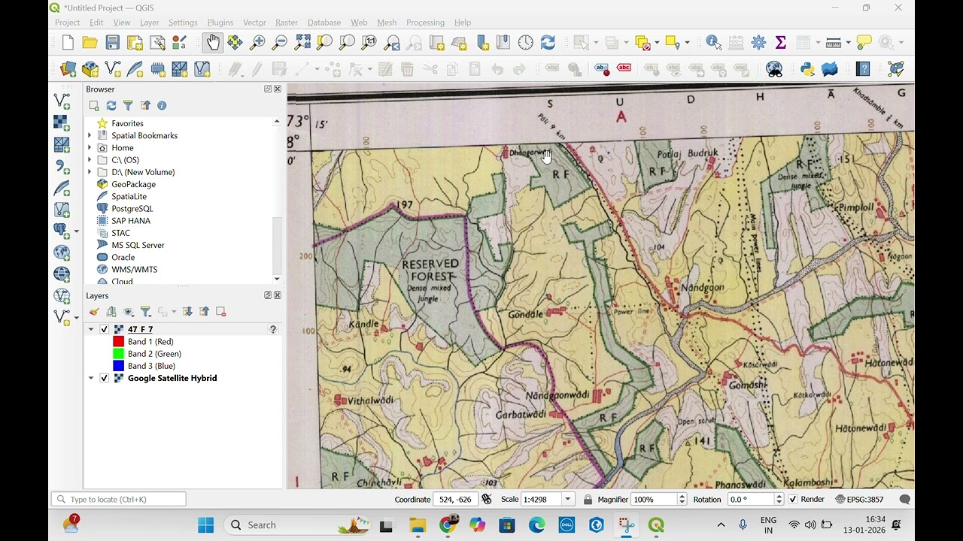Click the New Project blank page icon
The image size is (963, 541).
point(68,43)
